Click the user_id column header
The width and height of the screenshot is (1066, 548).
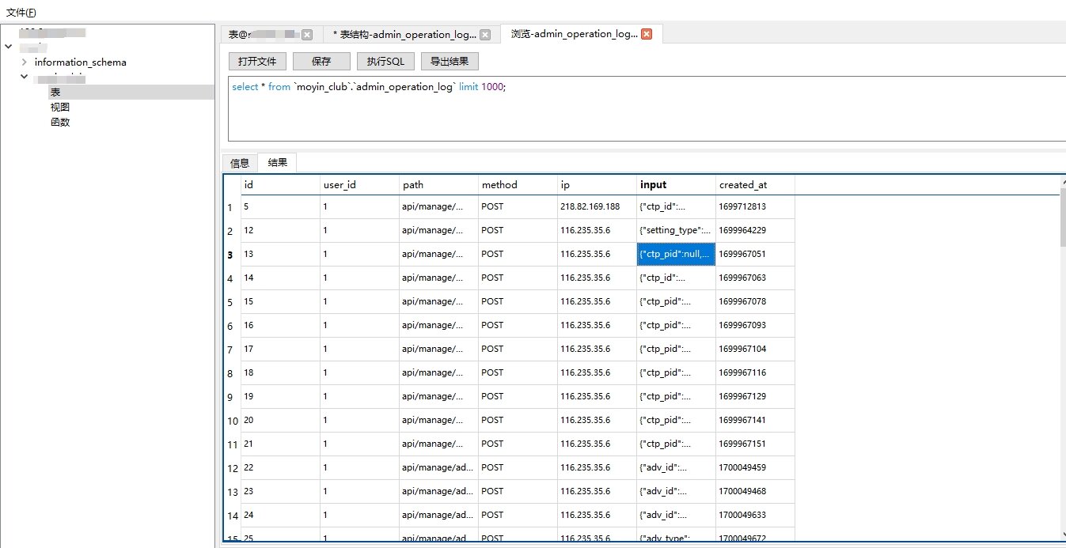click(x=359, y=185)
